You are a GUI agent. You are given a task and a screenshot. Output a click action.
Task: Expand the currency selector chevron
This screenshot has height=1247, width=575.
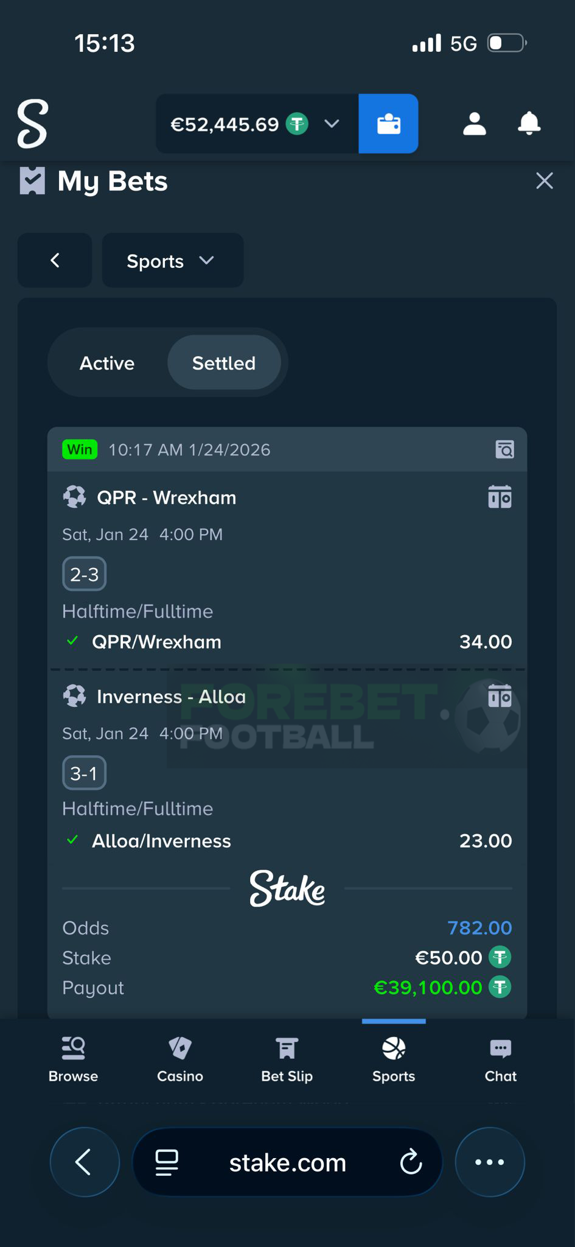click(x=332, y=124)
